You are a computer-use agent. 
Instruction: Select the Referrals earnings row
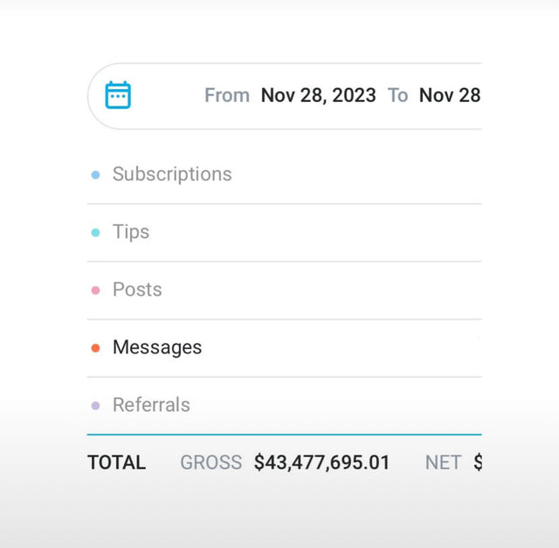285,406
